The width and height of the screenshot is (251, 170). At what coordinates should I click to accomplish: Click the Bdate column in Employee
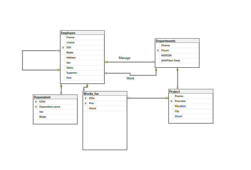[x=82, y=53]
